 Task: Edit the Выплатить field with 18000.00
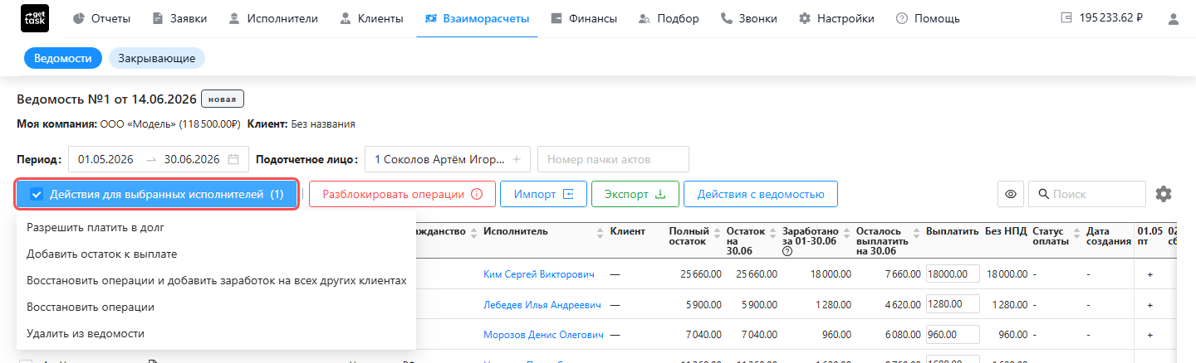click(953, 273)
